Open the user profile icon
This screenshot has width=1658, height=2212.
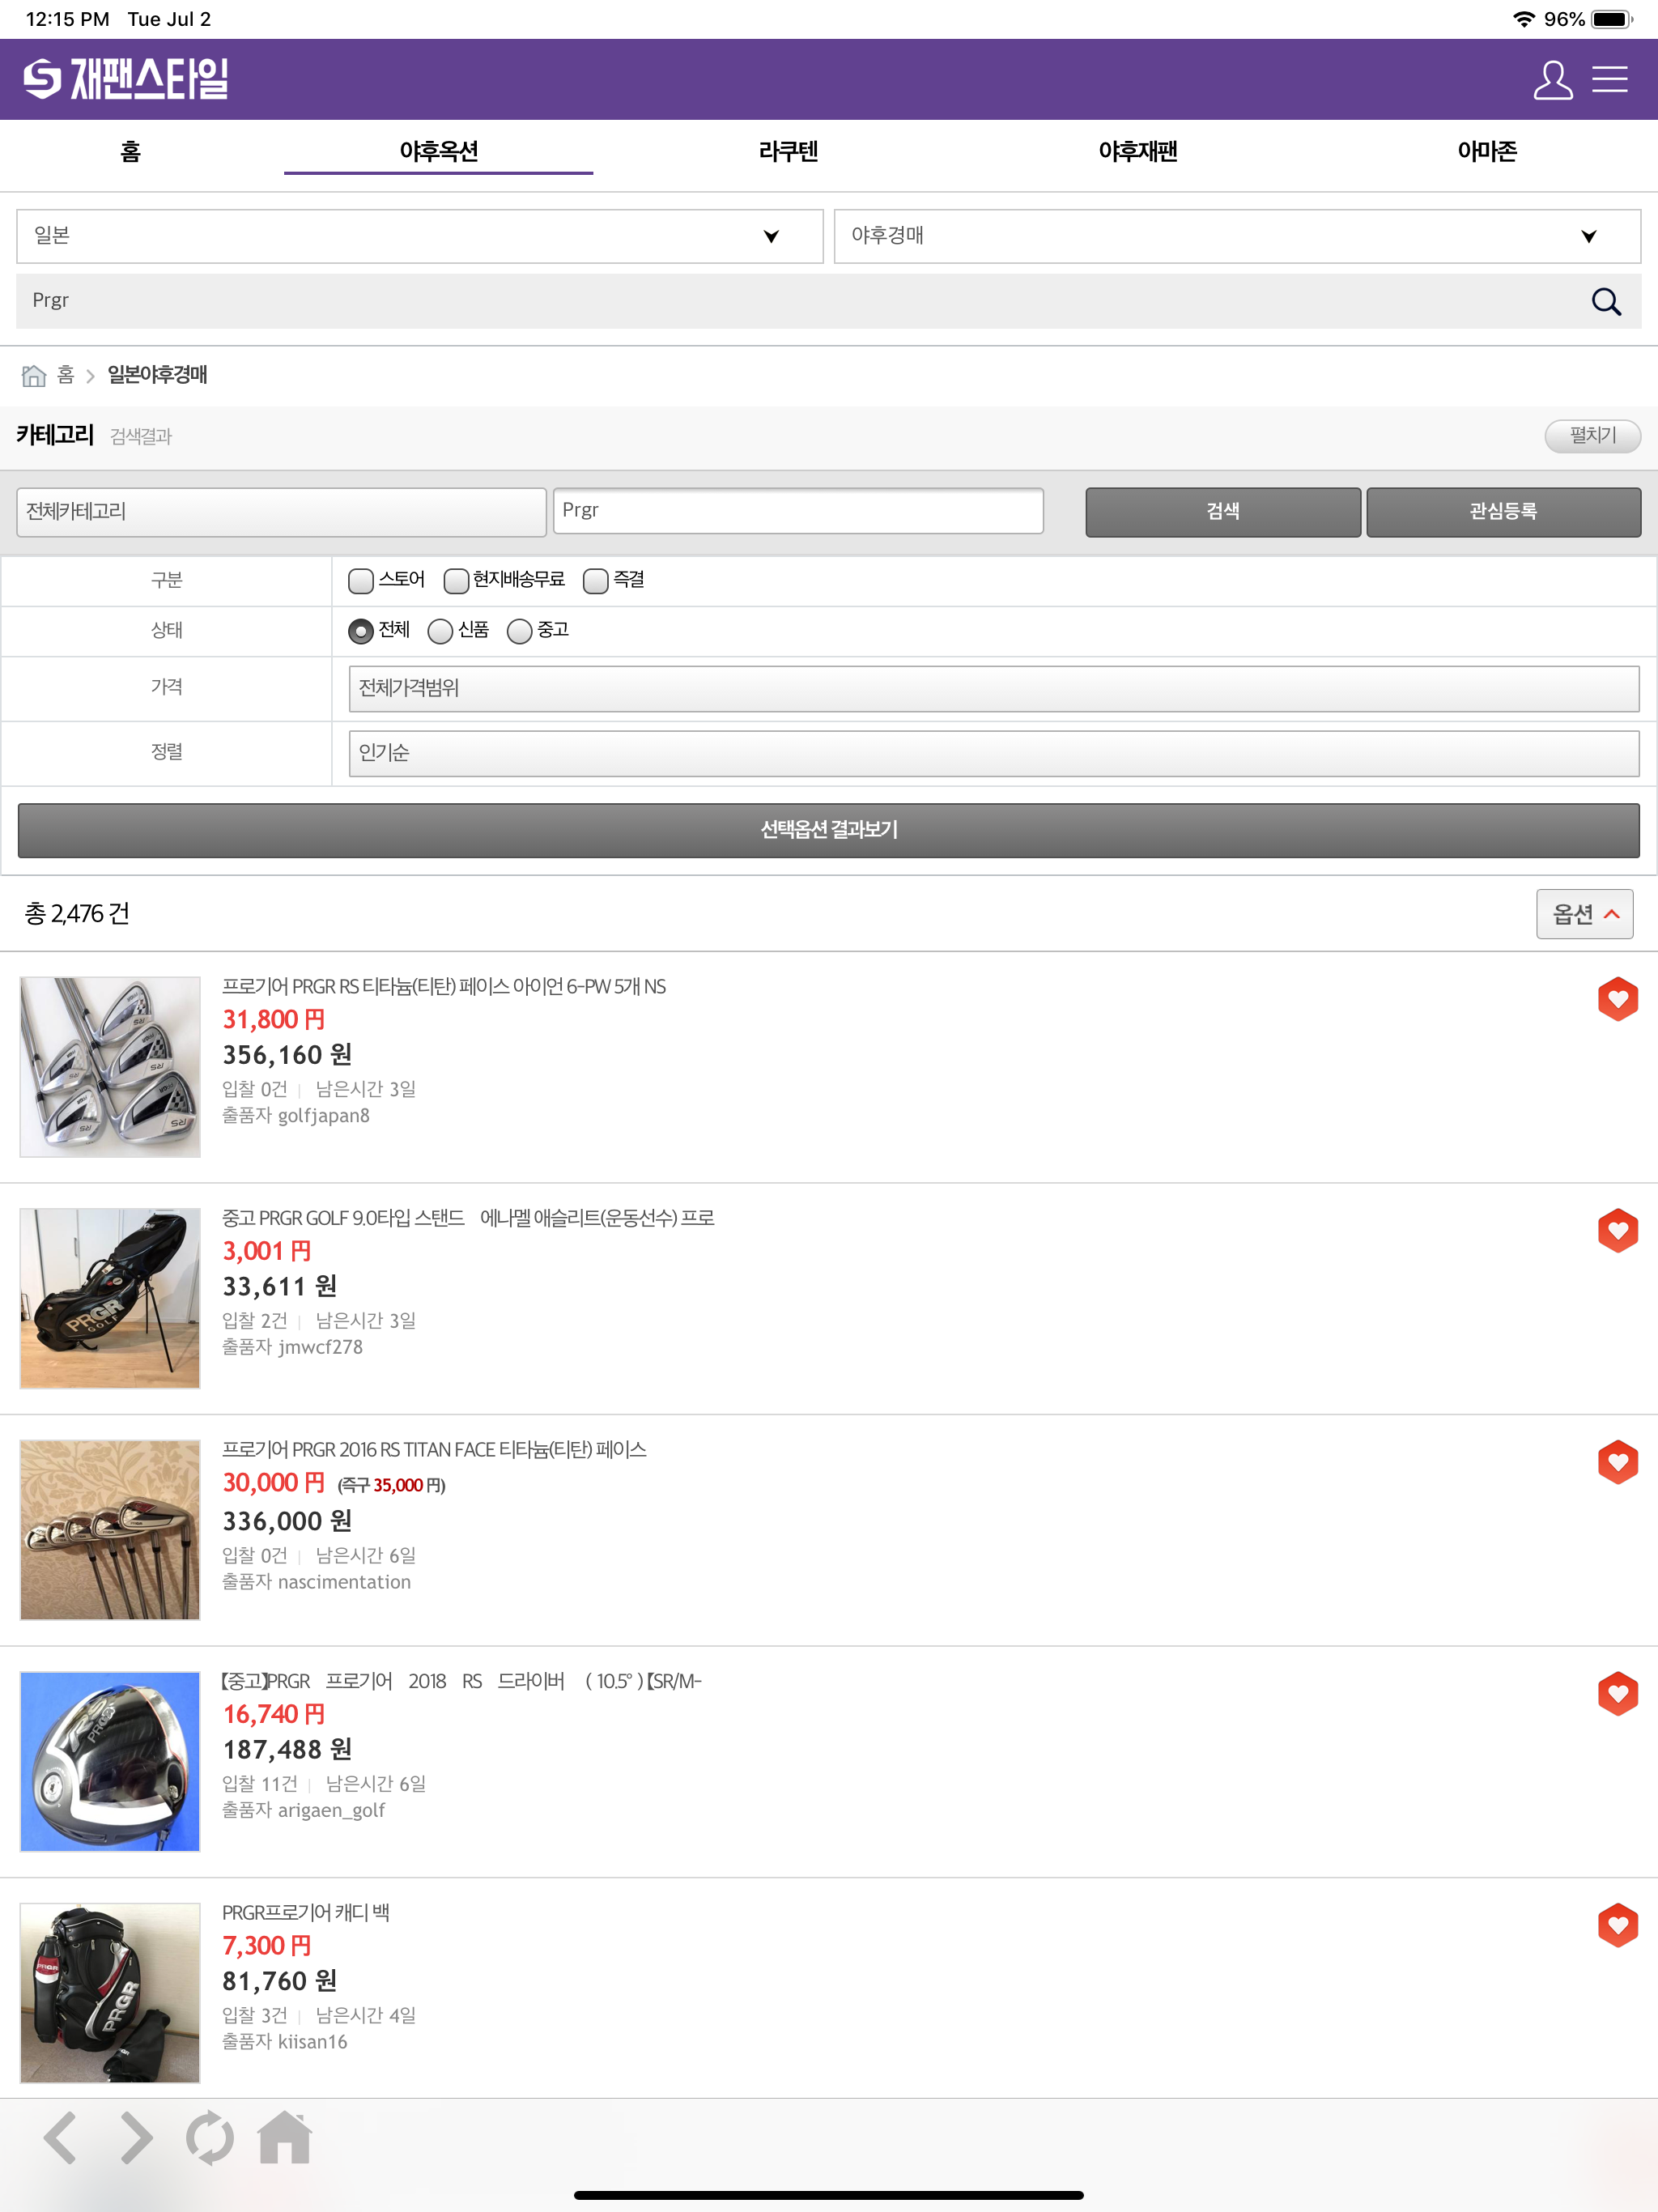[x=1552, y=80]
